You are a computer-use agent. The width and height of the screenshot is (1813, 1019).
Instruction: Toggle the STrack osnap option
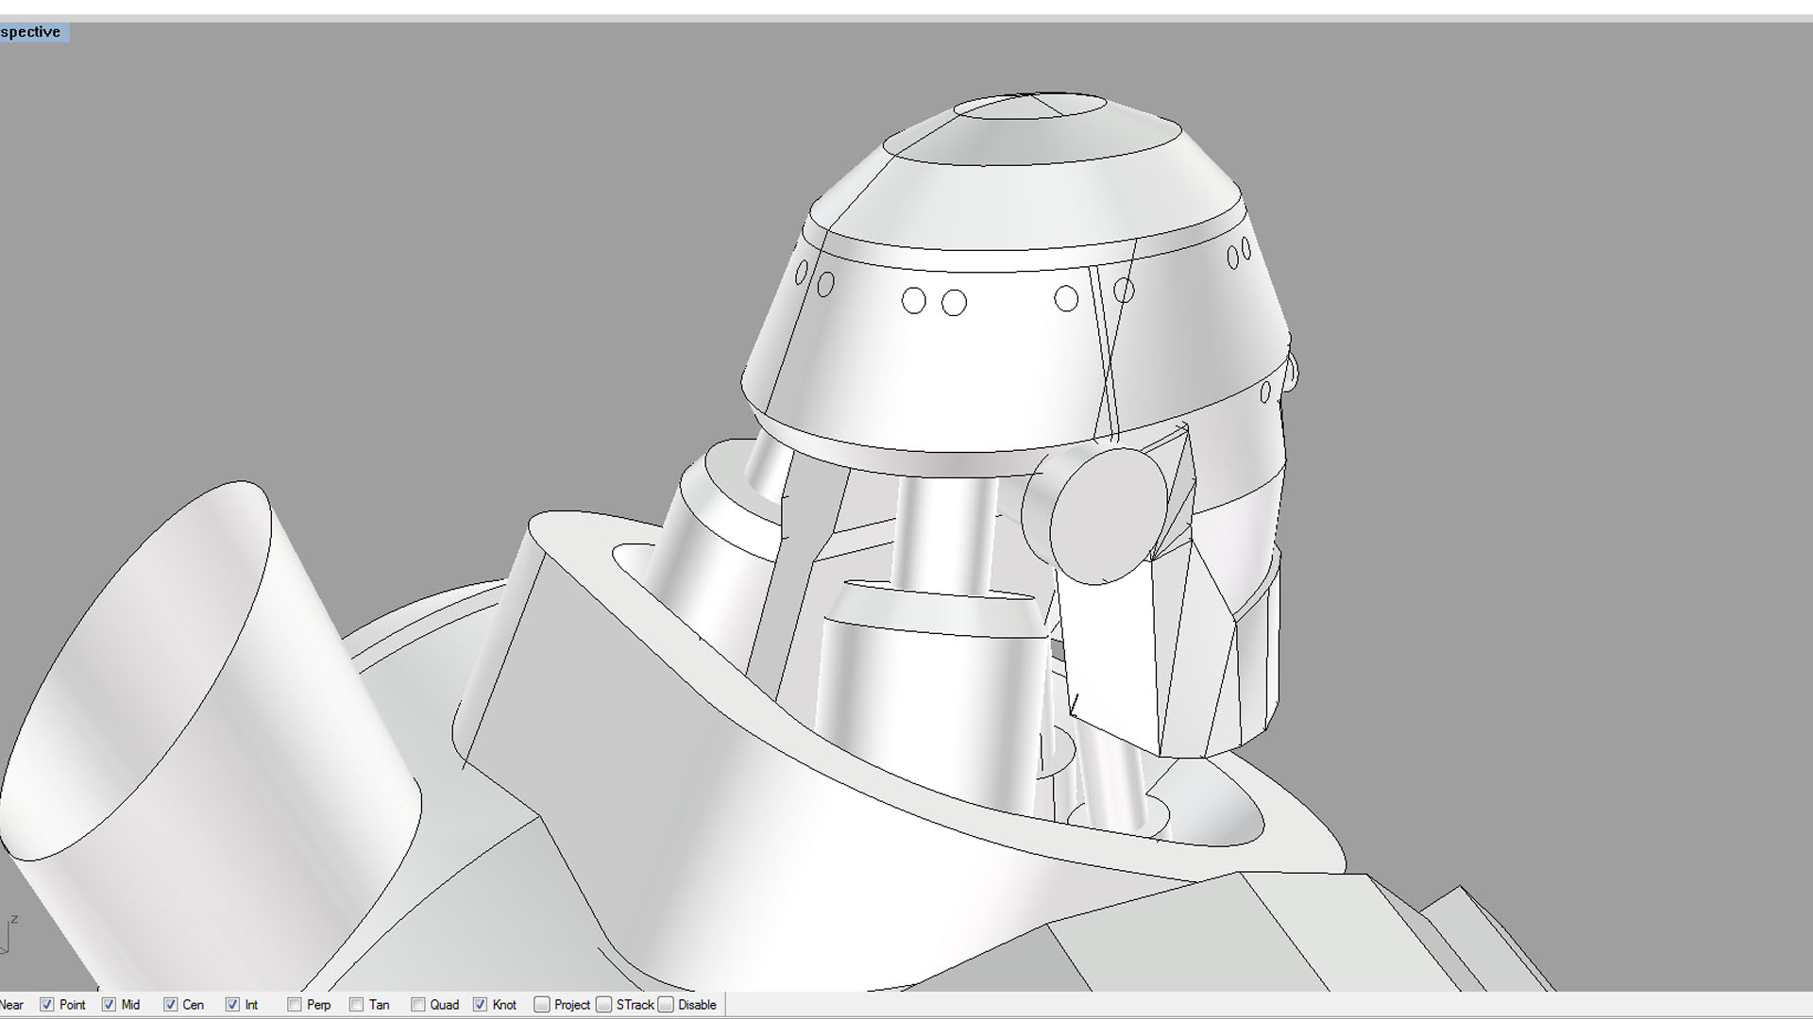(604, 1005)
